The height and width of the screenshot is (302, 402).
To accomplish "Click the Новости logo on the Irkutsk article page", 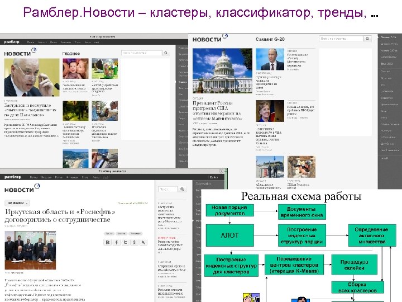I will [22, 188].
